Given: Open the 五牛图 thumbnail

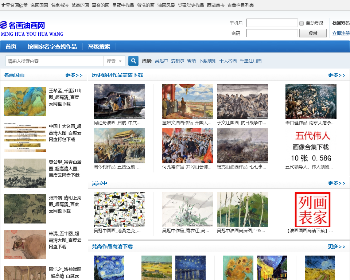Looking at the screenshot, I should coord(25,245).
